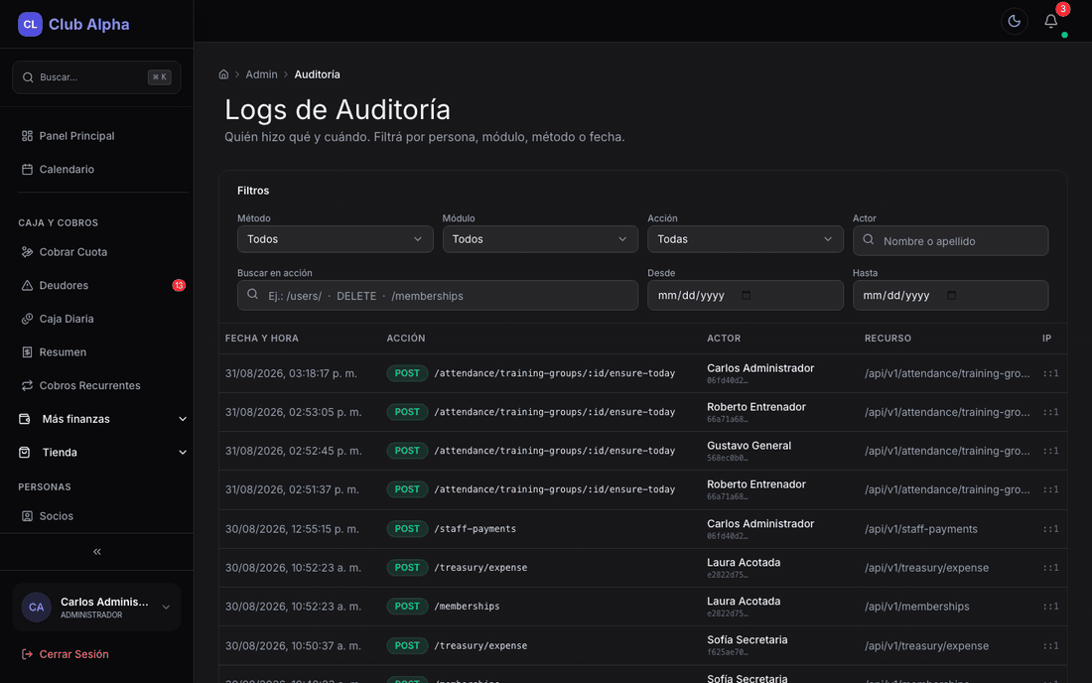The image size is (1092, 683).
Task: Focus the Buscar en acción input
Action: pos(438,295)
